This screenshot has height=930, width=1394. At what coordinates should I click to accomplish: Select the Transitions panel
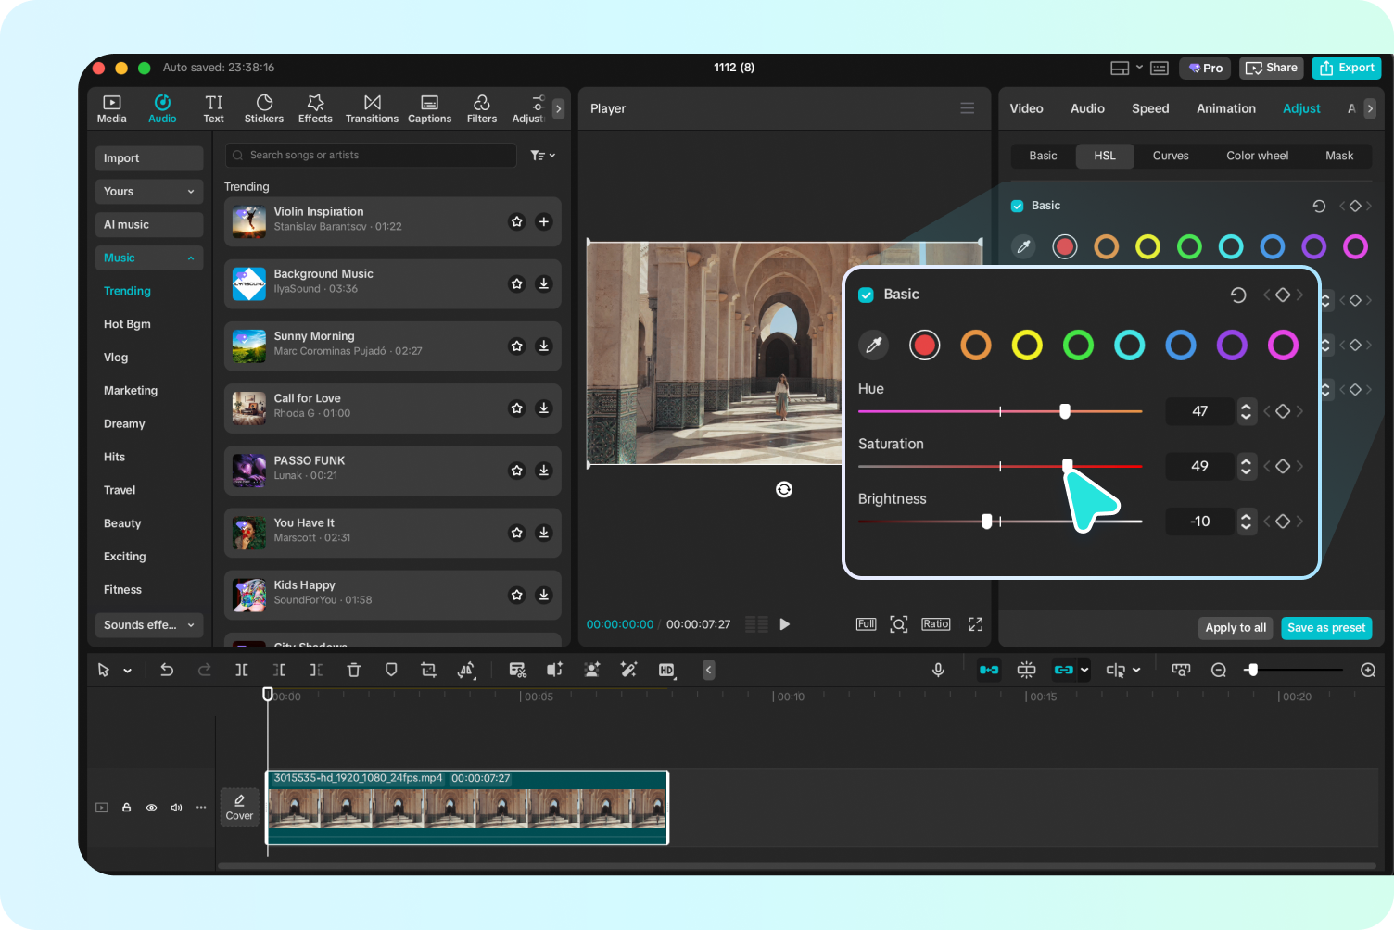(372, 107)
